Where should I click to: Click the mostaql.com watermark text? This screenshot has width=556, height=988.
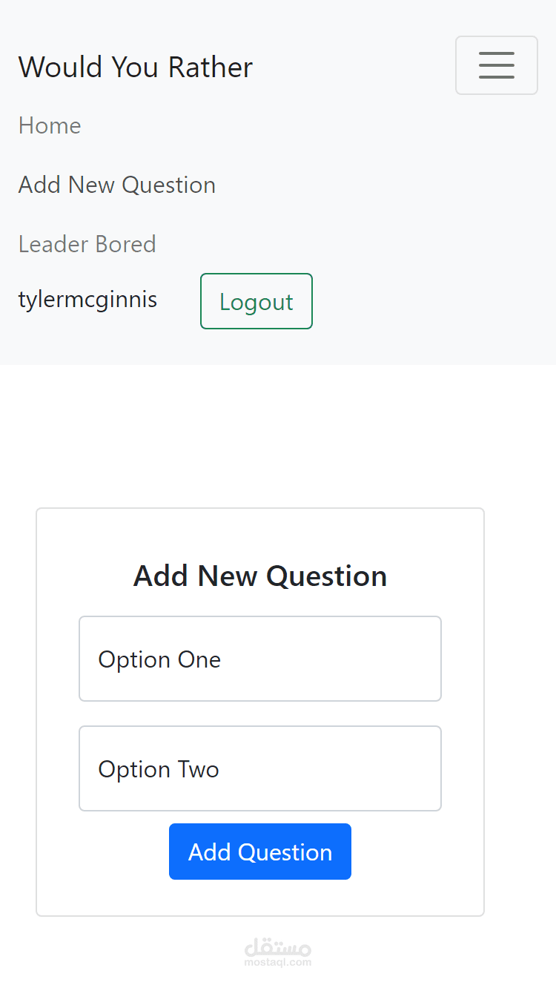(278, 963)
